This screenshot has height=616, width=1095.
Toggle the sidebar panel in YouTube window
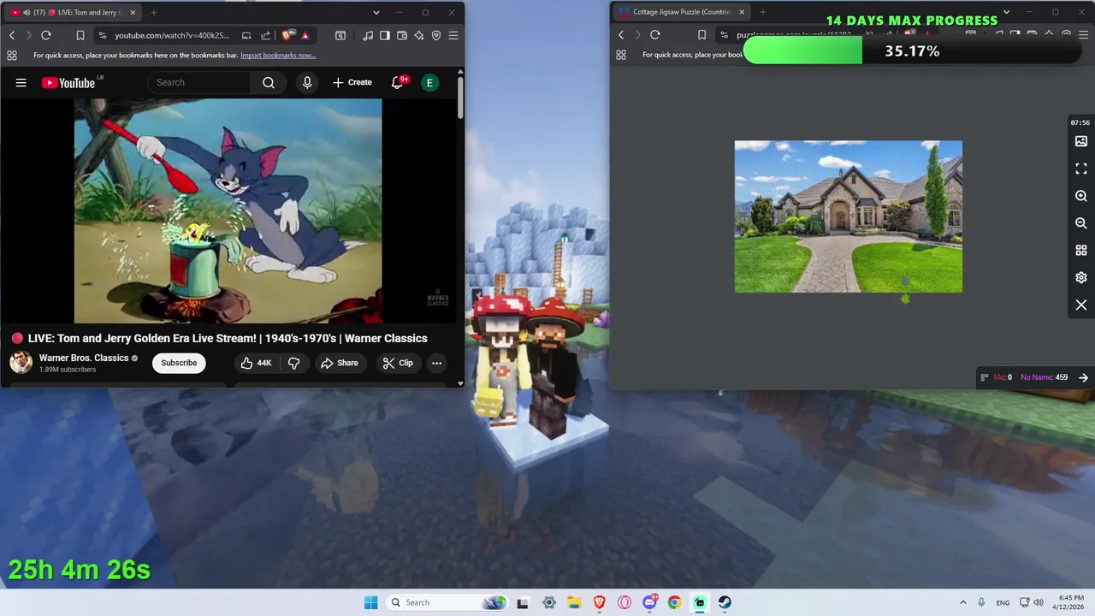click(385, 35)
